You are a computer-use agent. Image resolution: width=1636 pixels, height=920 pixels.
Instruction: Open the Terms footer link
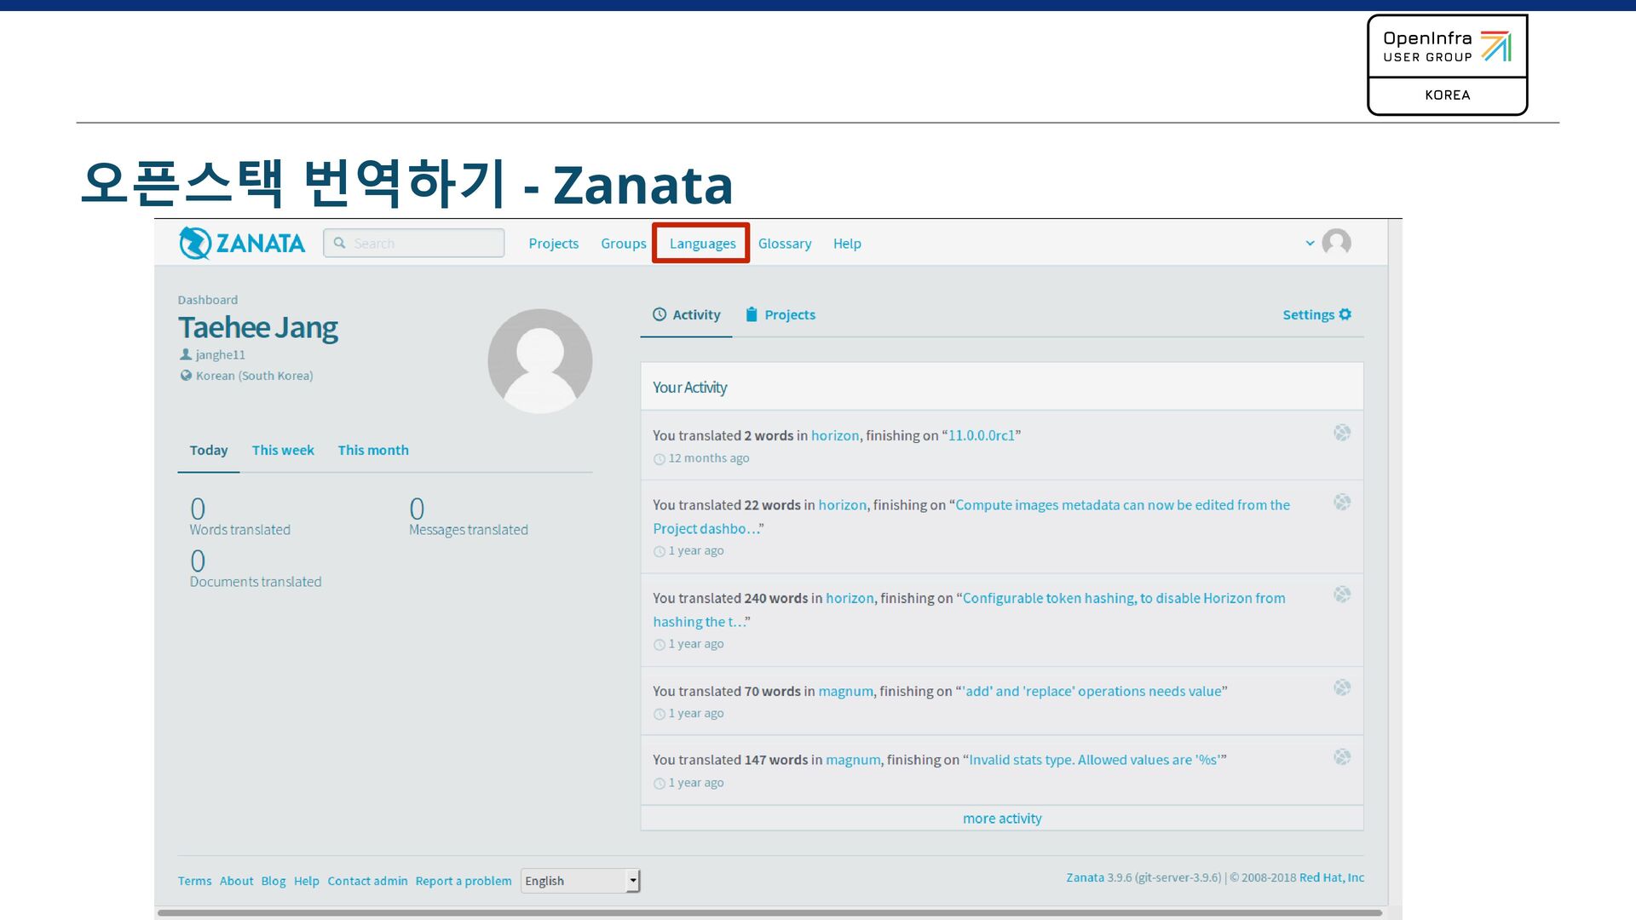pyautogui.click(x=194, y=881)
